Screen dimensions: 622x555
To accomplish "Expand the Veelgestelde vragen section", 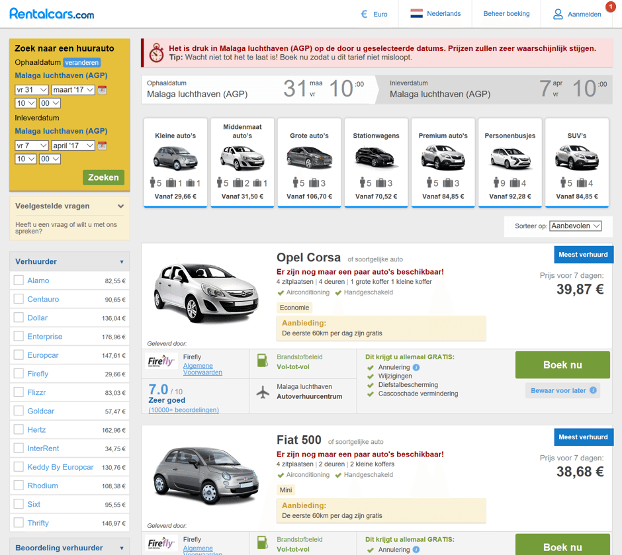I will pyautogui.click(x=120, y=206).
